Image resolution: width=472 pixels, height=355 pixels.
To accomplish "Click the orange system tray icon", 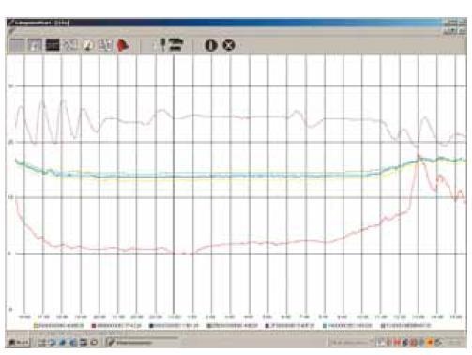I will point(430,343).
